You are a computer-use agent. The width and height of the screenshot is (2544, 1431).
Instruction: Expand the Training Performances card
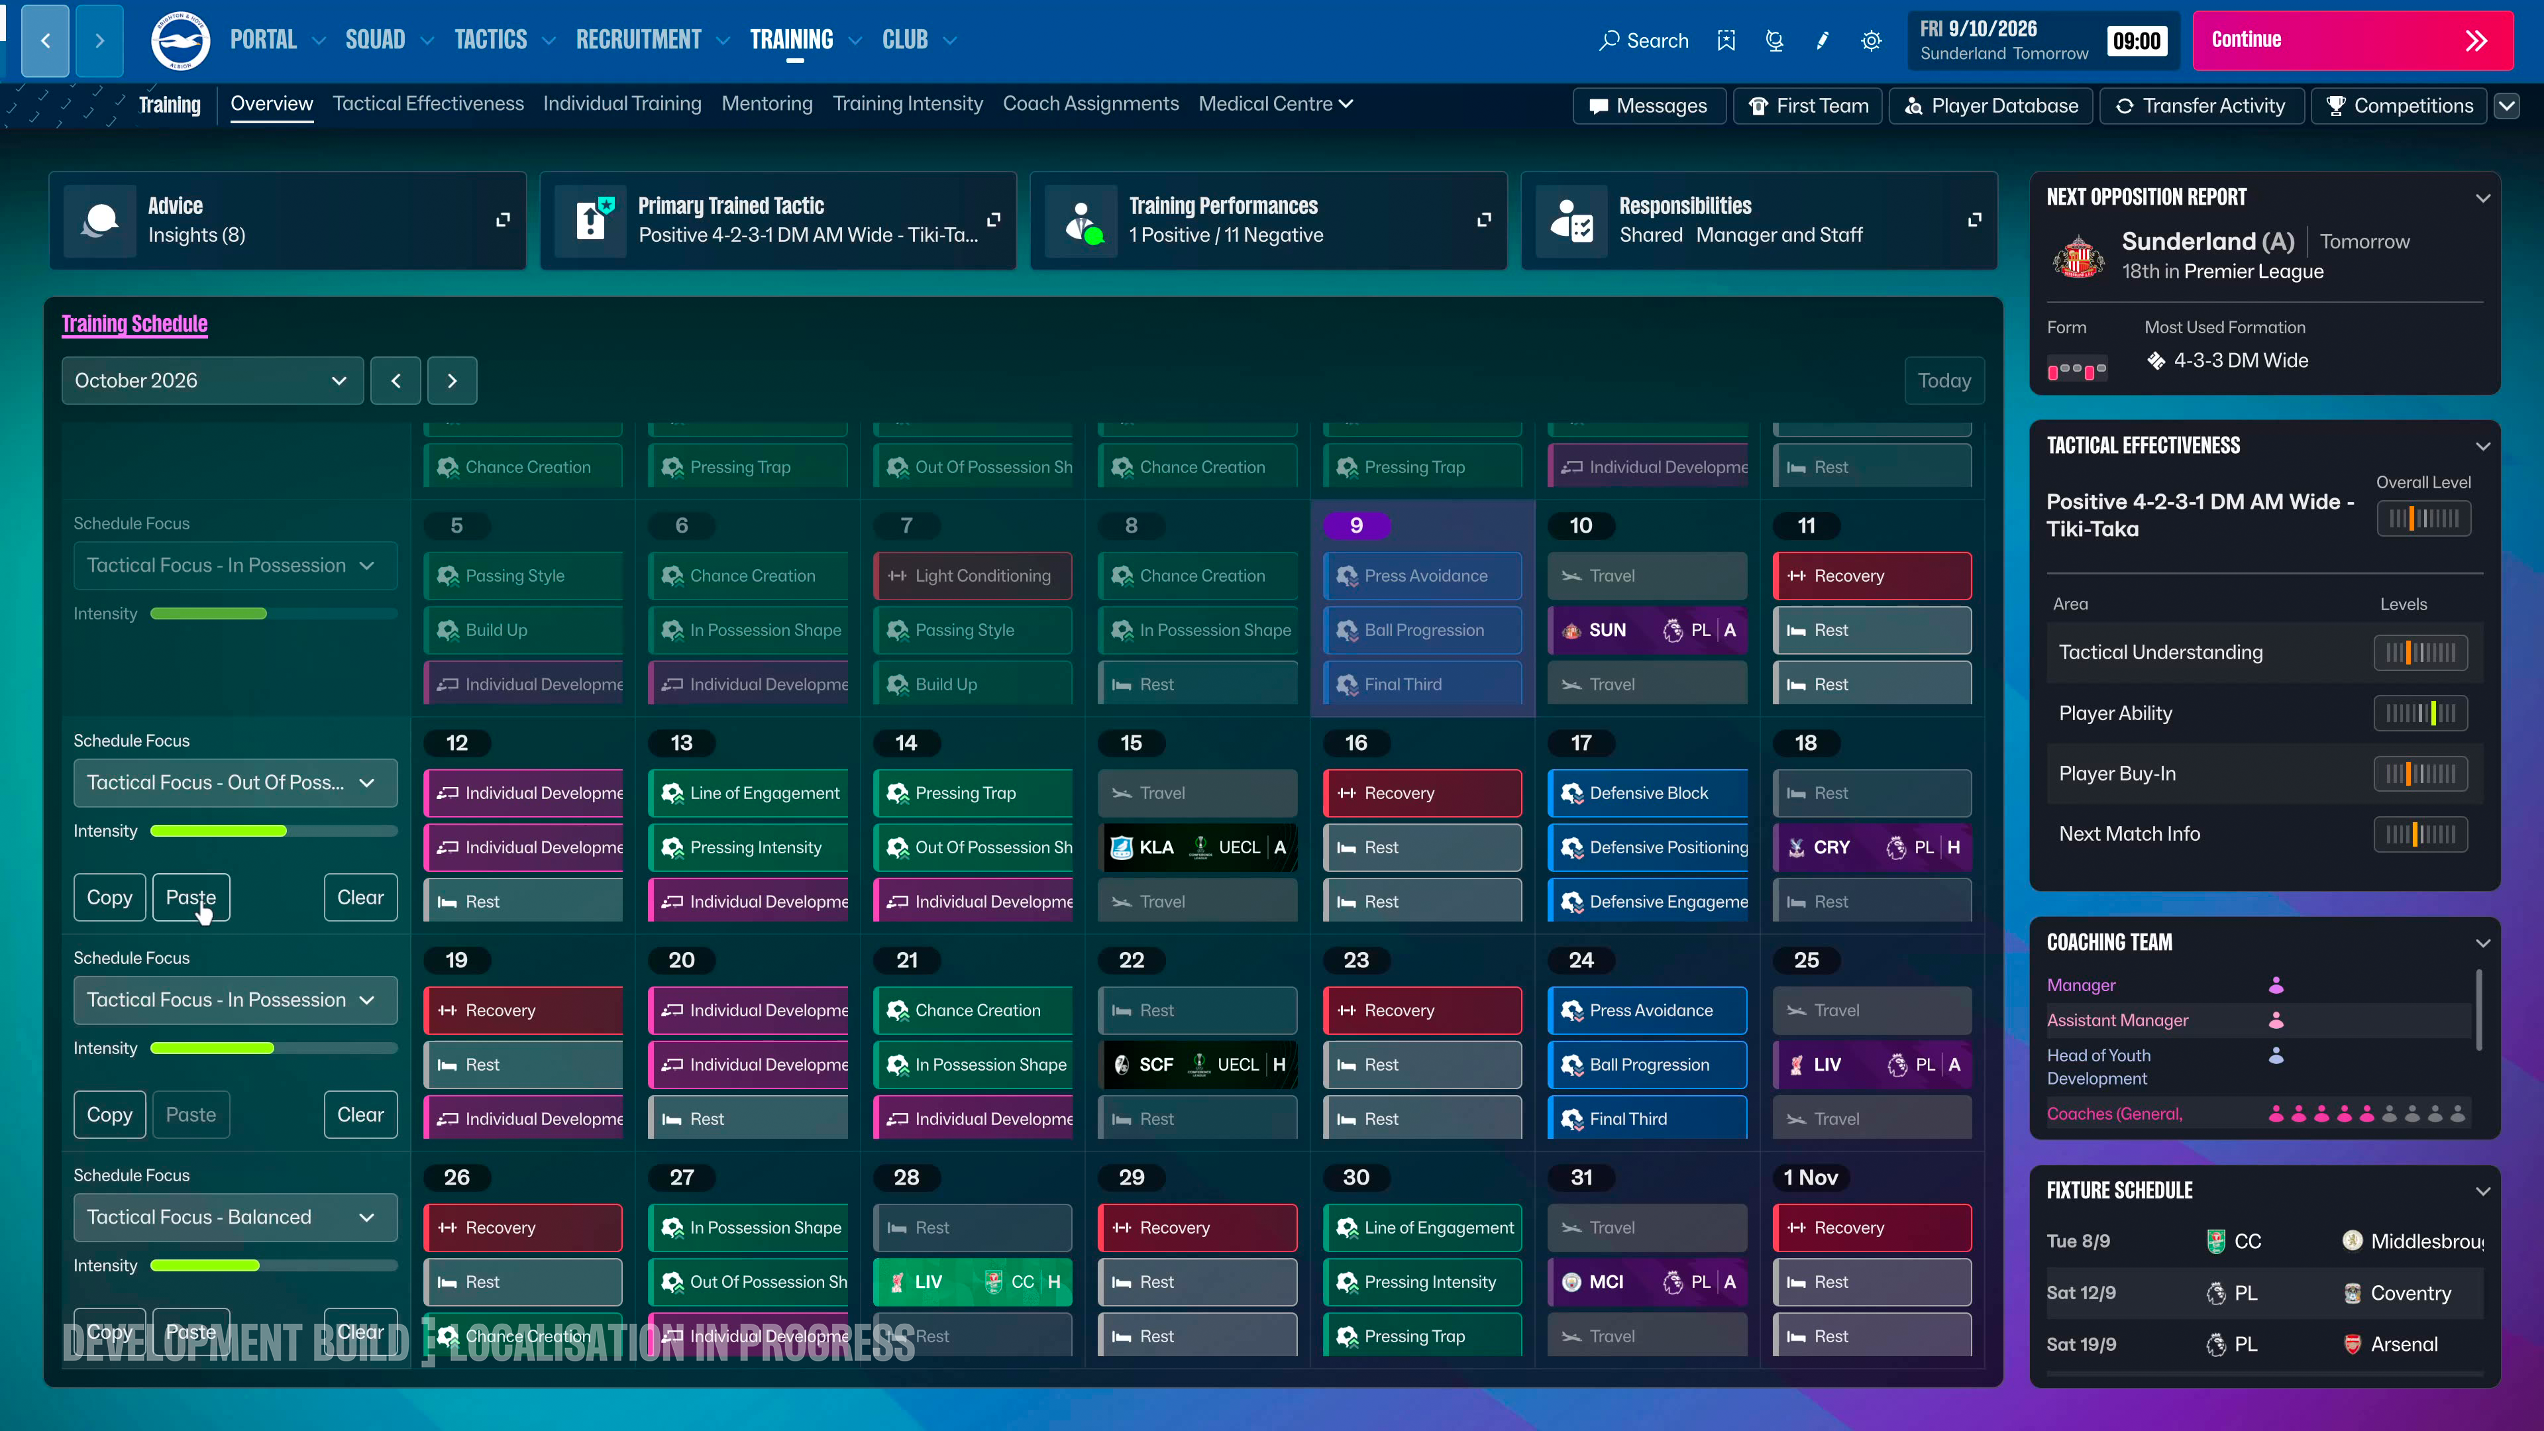click(x=1483, y=219)
